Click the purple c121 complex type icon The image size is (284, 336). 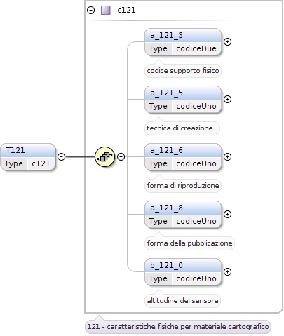click(x=106, y=11)
